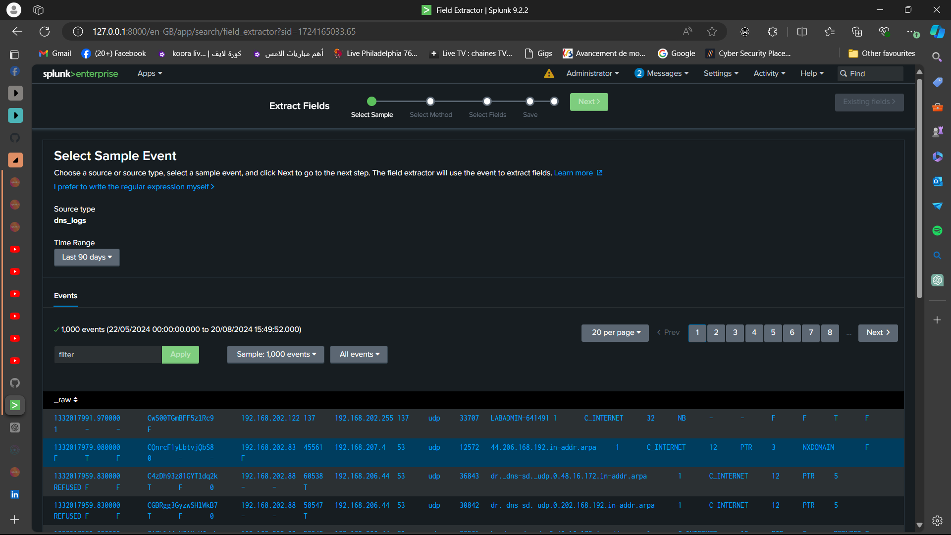Image resolution: width=951 pixels, height=535 pixels.
Task: Add page to favourites star icon
Action: [712, 32]
